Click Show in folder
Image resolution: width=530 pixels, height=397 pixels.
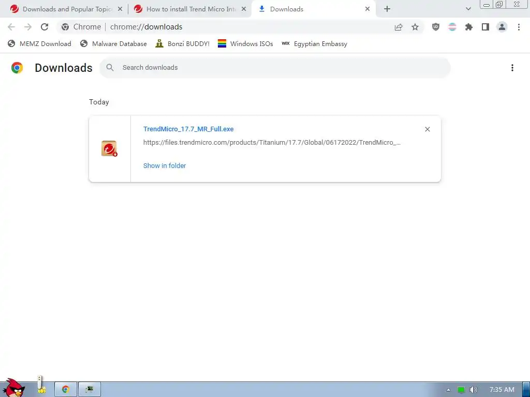point(165,166)
